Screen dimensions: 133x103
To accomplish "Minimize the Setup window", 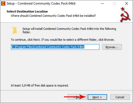I will pyautogui.click(x=102, y=3).
